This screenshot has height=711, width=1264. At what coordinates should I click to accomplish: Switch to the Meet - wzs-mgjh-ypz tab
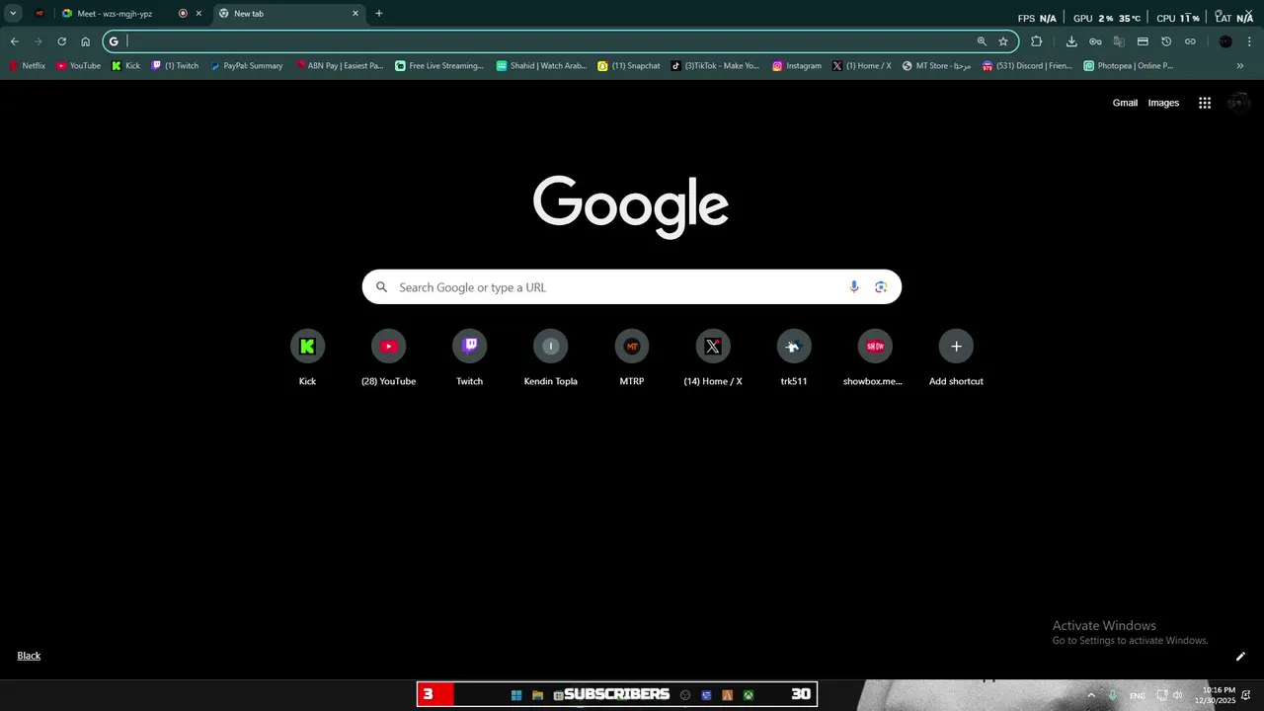click(130, 14)
